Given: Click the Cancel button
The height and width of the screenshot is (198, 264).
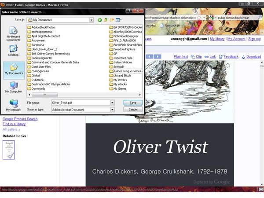Looking at the screenshot, I should pos(133,110).
